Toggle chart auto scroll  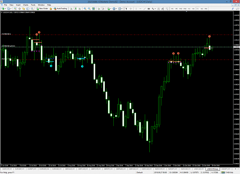99,9
